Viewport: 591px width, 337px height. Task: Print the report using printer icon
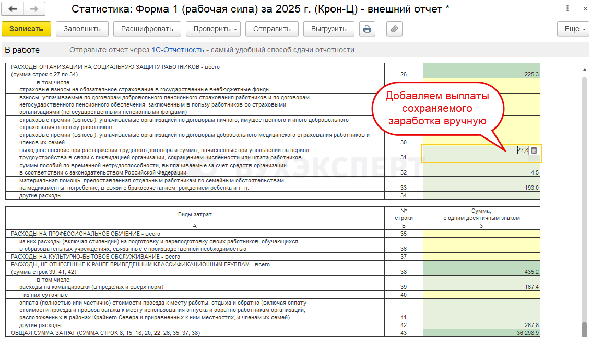click(x=367, y=29)
